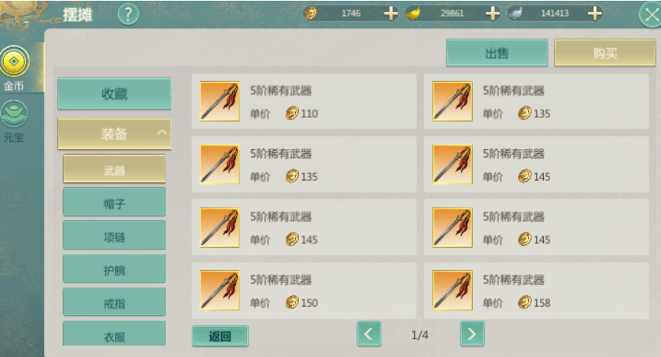Click the sword icon priced 110
The width and height of the screenshot is (661, 357).
[220, 101]
